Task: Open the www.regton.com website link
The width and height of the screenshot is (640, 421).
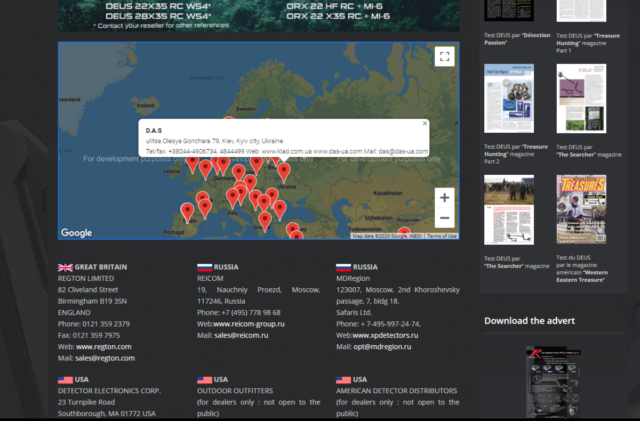Action: (x=103, y=346)
